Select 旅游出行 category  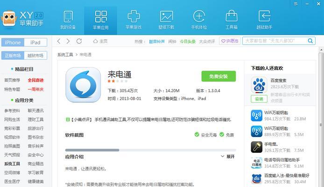(x=35, y=128)
